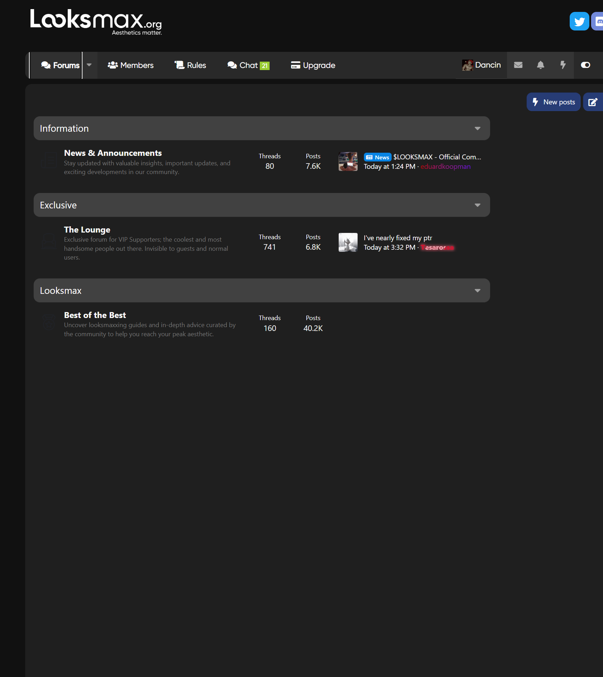Open the alerts bell icon
This screenshot has width=603, height=677.
(541, 65)
